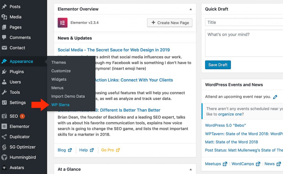Click the Appearance paintbrush icon

coord(4,61)
